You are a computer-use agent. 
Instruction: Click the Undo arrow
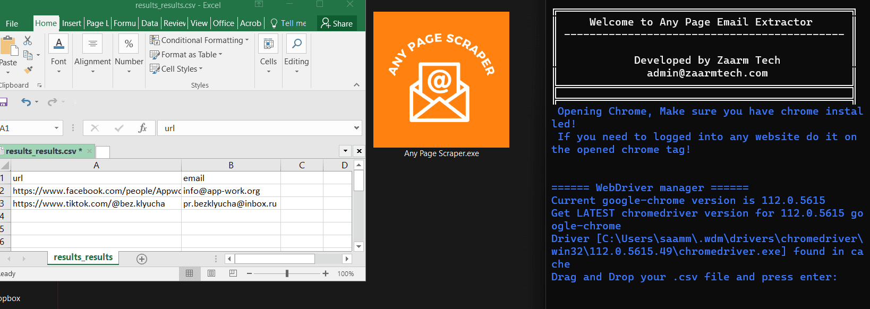point(26,102)
